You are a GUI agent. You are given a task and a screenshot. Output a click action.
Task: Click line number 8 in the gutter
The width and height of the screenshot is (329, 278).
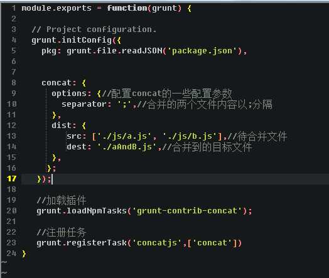(14, 83)
